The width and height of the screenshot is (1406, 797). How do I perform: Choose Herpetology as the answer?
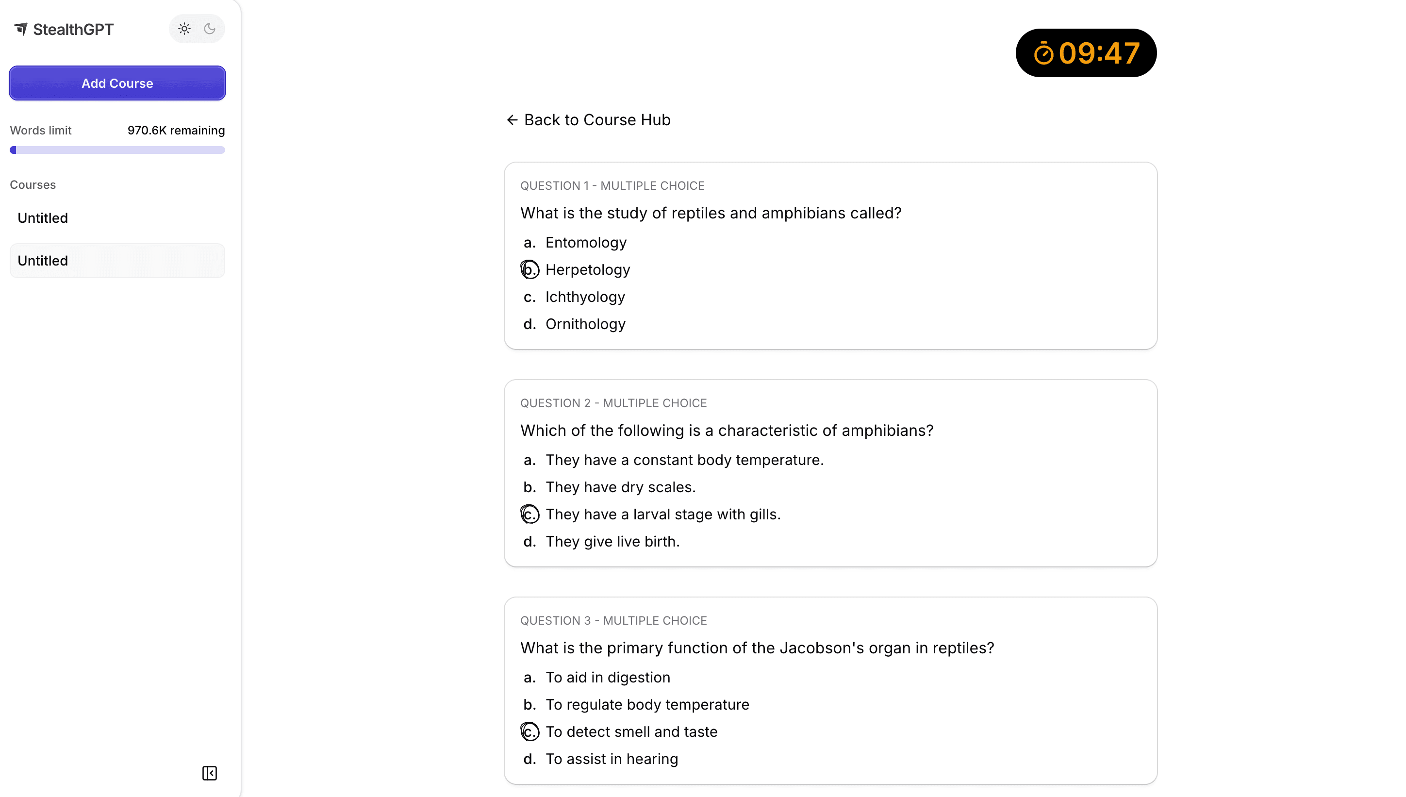tap(587, 270)
